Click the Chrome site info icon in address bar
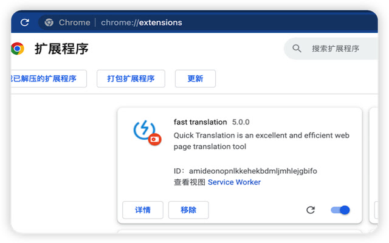 49,22
